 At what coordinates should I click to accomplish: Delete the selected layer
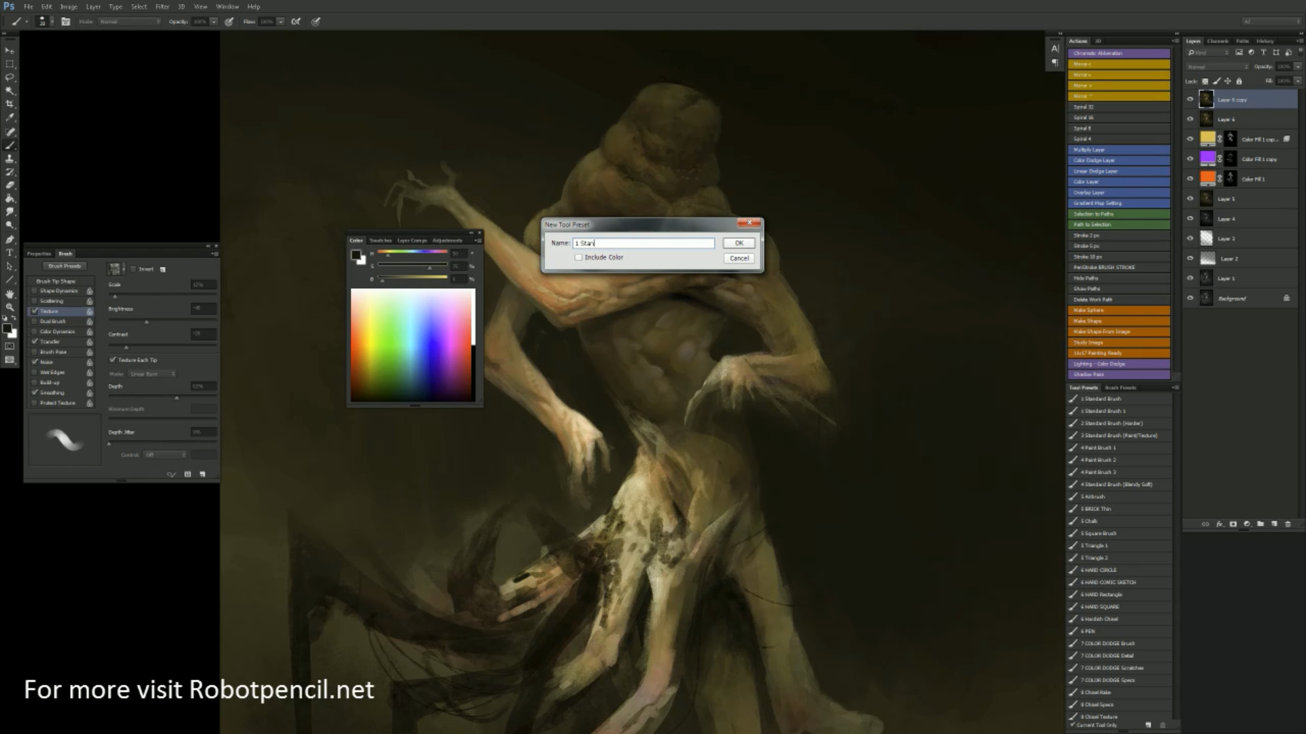click(x=1288, y=524)
